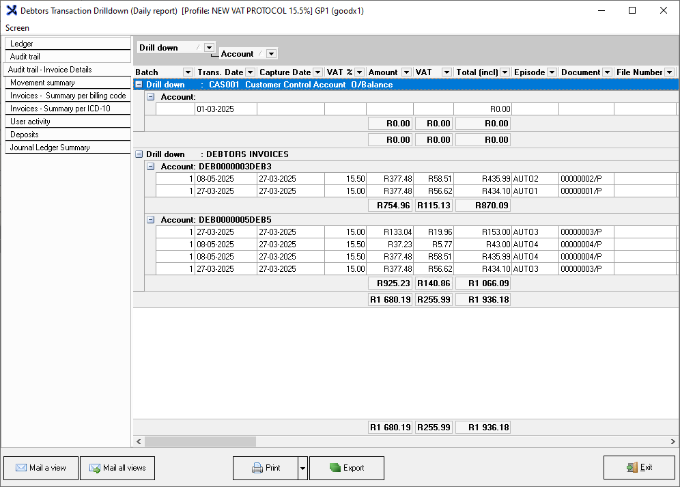Image resolution: width=680 pixels, height=487 pixels.
Task: Open the Trans. Date column filter dropdown
Action: [x=250, y=72]
